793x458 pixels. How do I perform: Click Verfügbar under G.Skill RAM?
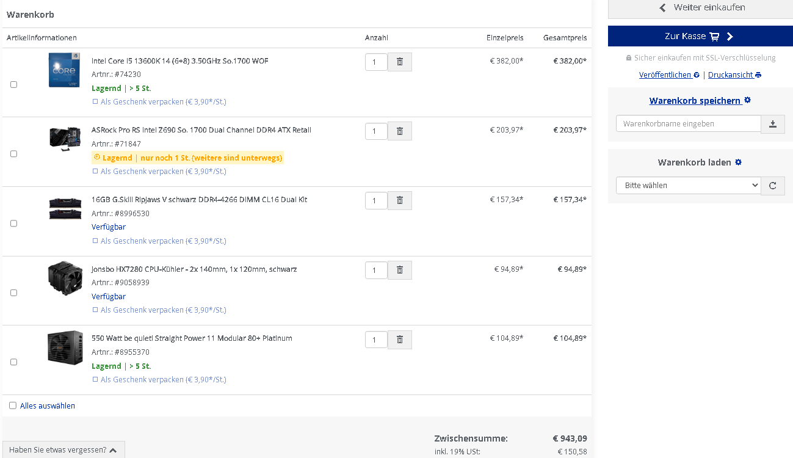point(109,227)
